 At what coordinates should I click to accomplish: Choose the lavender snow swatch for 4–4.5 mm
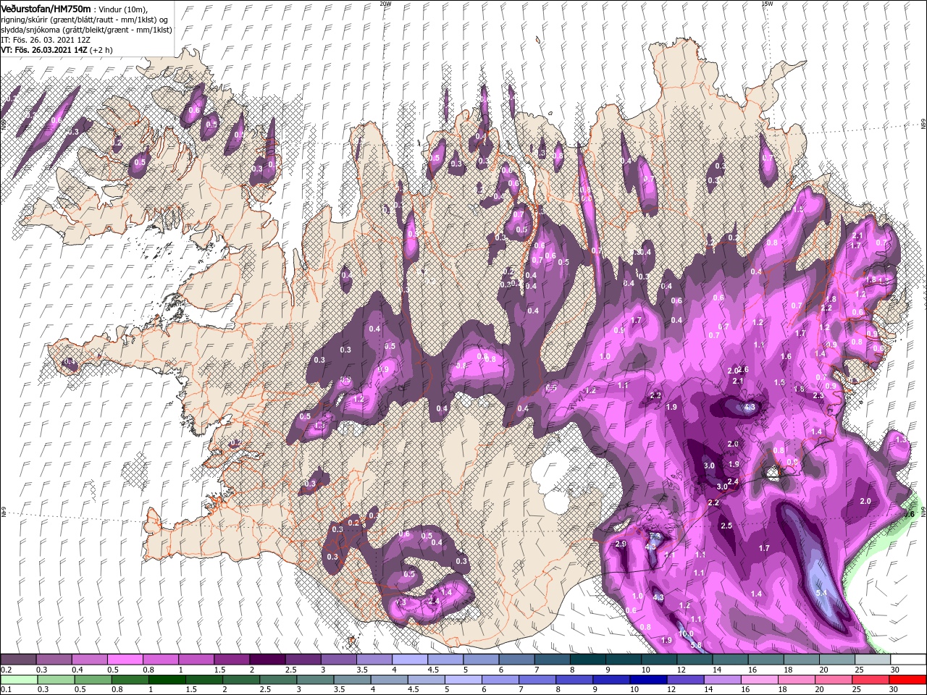click(x=410, y=660)
